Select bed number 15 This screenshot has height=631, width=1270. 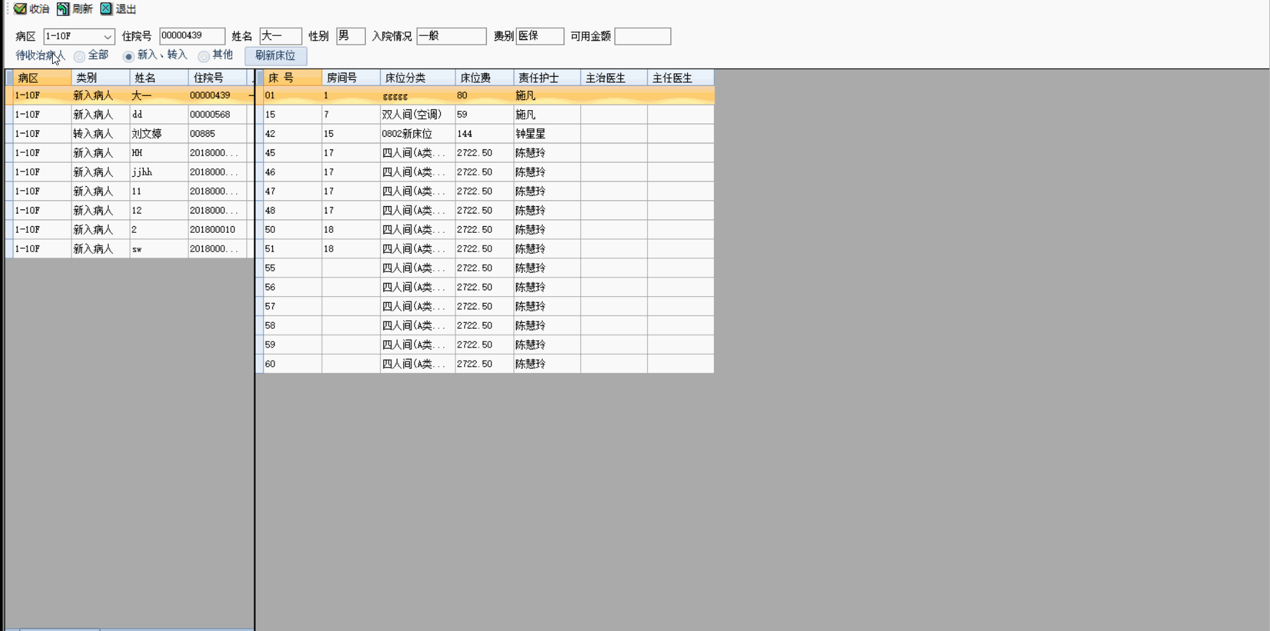[292, 115]
